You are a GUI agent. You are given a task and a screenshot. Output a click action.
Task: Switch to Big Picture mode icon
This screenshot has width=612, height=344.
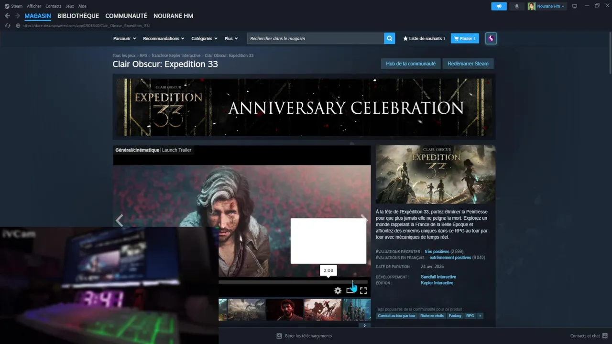coord(575,6)
